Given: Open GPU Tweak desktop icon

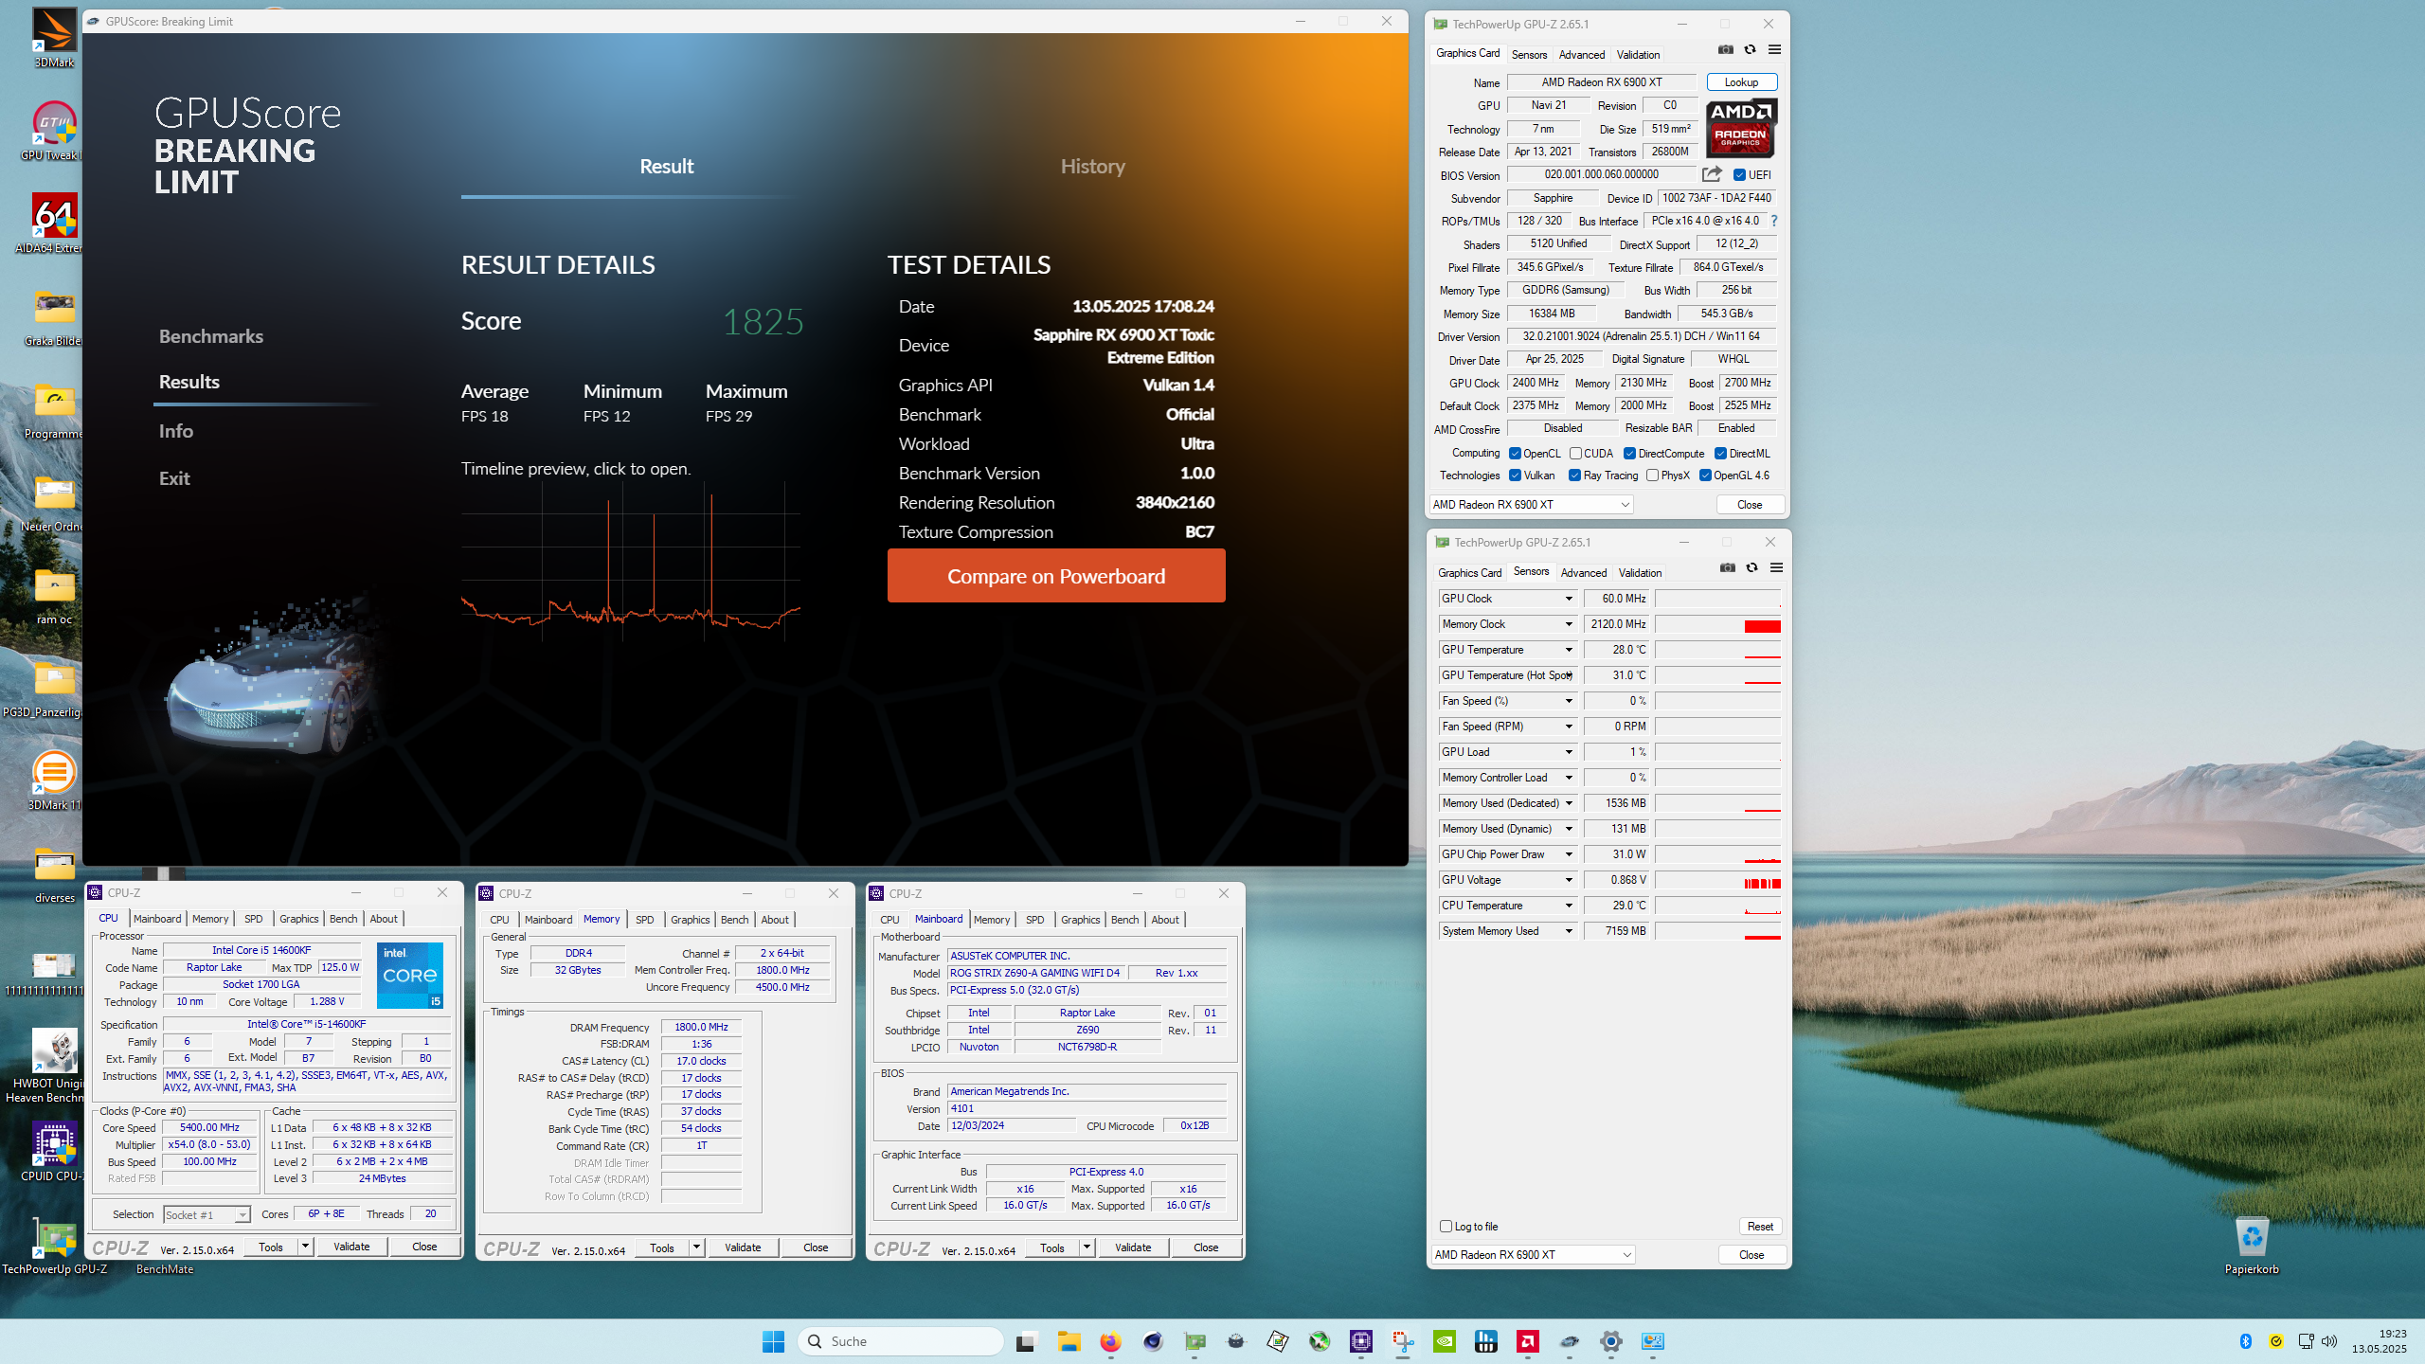Looking at the screenshot, I should tap(54, 131).
